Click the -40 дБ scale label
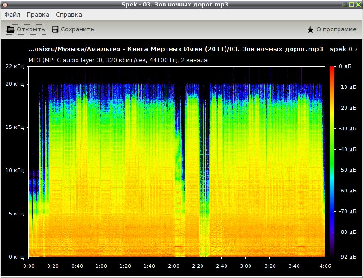Screen dimensions: 363x278 (347, 149)
